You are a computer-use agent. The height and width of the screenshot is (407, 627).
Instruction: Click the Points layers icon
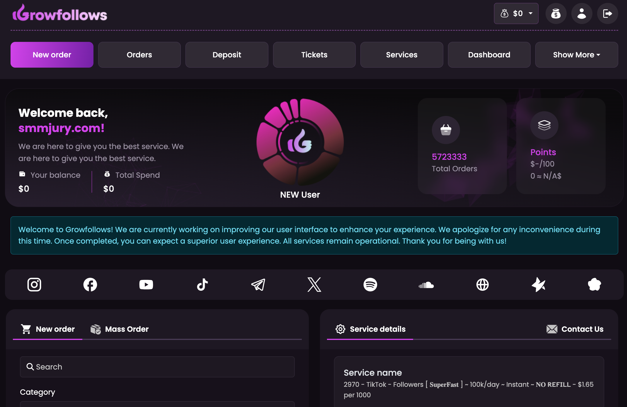pos(544,125)
